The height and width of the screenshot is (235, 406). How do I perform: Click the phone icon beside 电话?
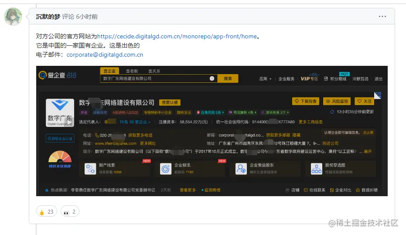(x=97, y=135)
